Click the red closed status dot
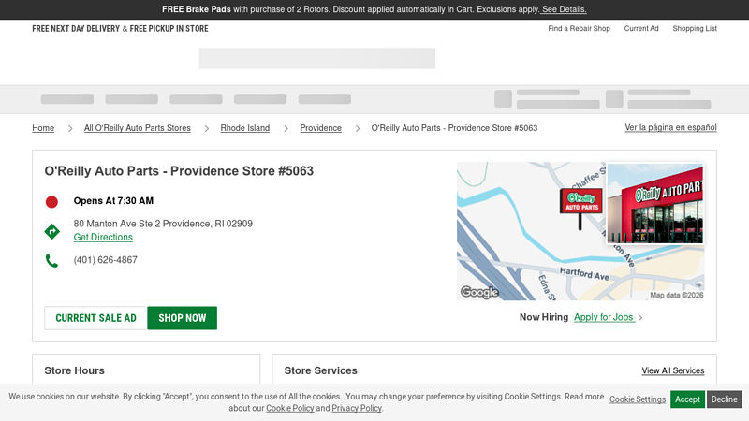The width and height of the screenshot is (749, 421). [51, 202]
